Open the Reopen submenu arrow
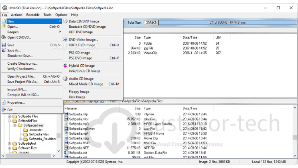Viewport: 298px width, 168px height. 60,32
